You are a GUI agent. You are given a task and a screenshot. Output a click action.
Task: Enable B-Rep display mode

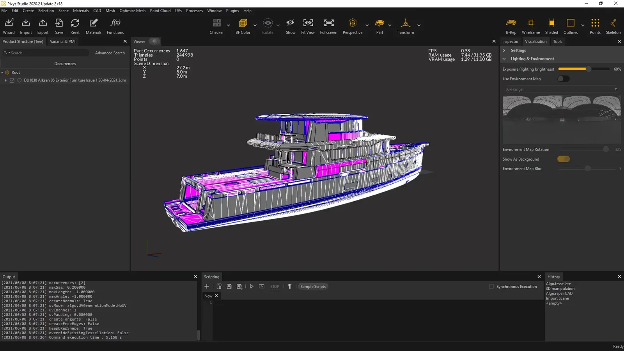[511, 23]
